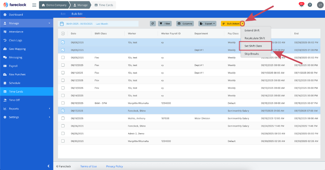Screen dimensions: 325x170
Task: Open Privacy Policy link
Action: tap(115, 166)
